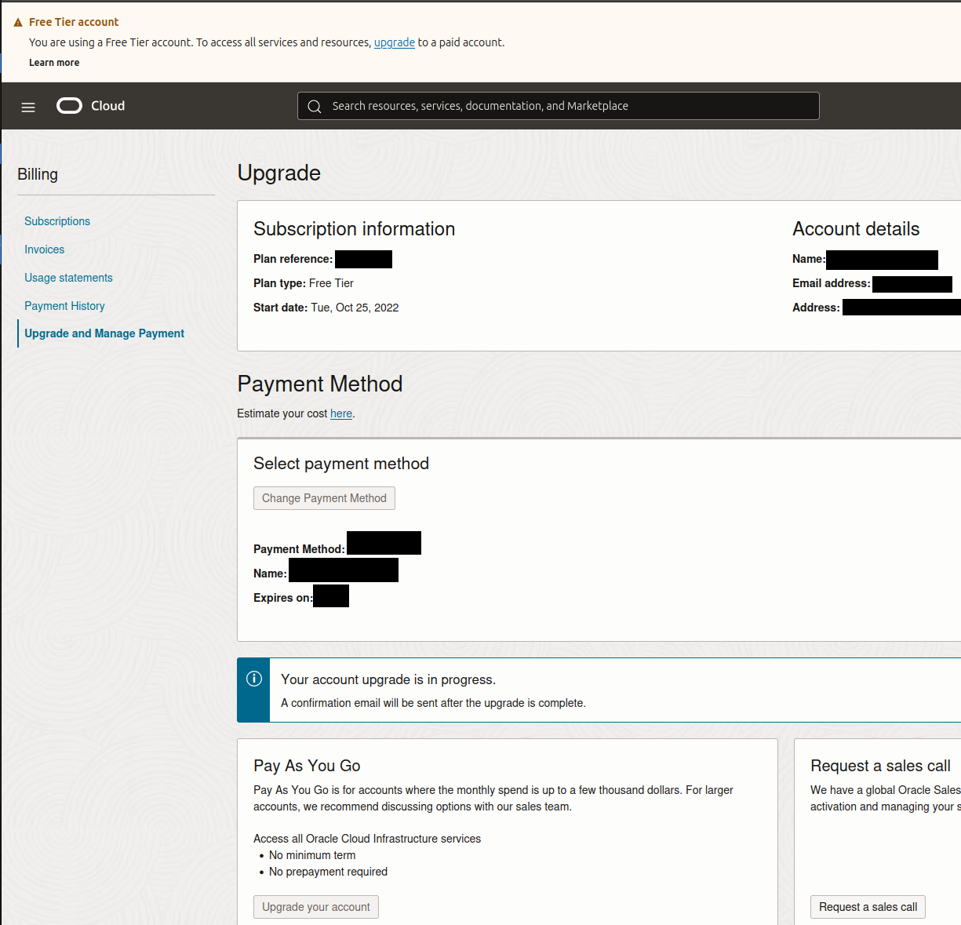Click the upgrade link in the banner
Viewport: 961px width, 925px height.
pos(395,42)
